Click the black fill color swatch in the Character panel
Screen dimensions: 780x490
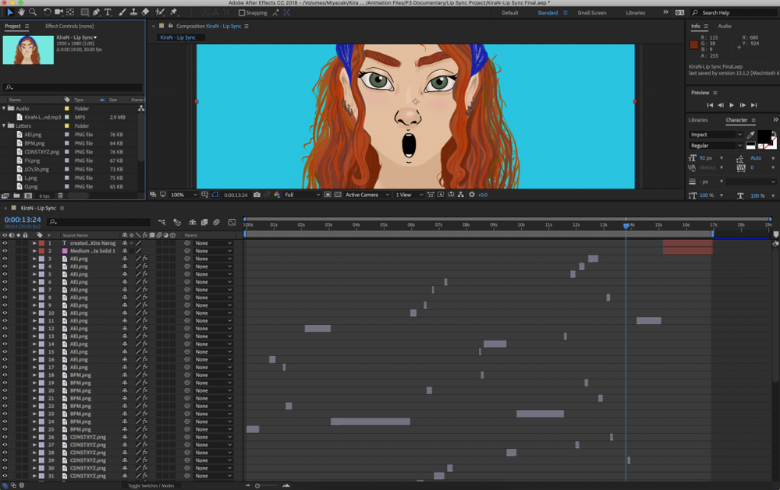pyautogui.click(x=764, y=136)
